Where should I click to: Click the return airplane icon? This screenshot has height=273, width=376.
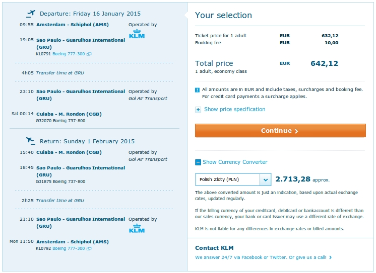31,141
